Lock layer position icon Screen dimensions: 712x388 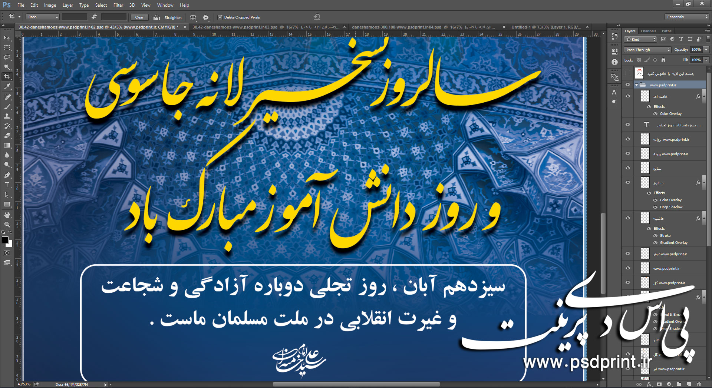pos(655,60)
